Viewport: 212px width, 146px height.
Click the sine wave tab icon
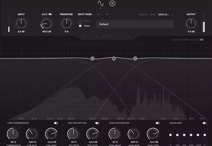click(x=101, y=4)
